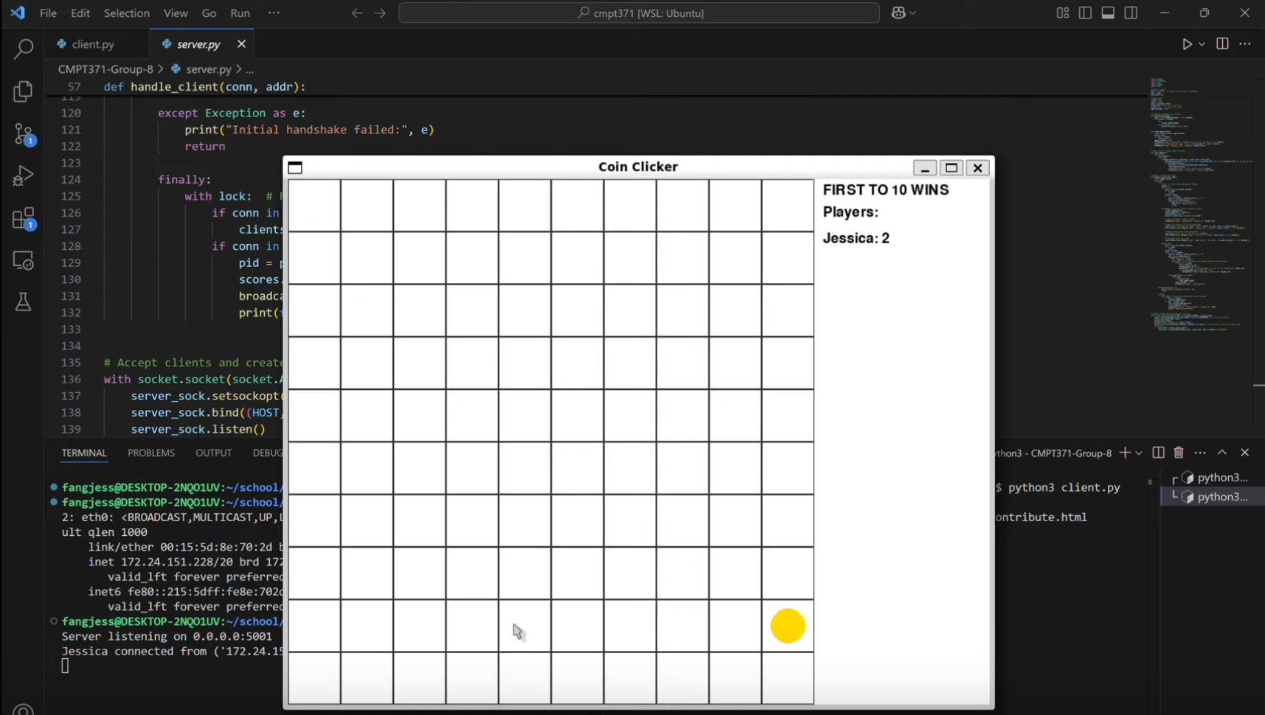Open editor More Actions ellipsis
The image size is (1265, 715).
[x=1245, y=44]
